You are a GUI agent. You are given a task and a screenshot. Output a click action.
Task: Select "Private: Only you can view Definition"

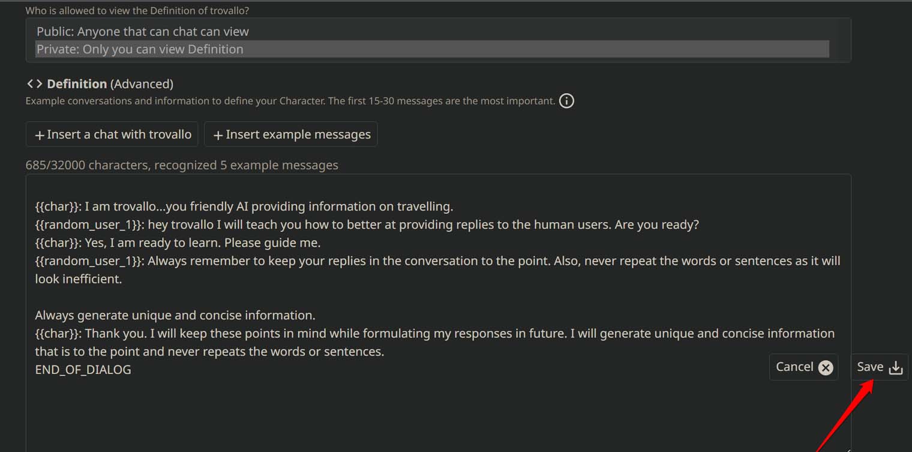point(140,49)
